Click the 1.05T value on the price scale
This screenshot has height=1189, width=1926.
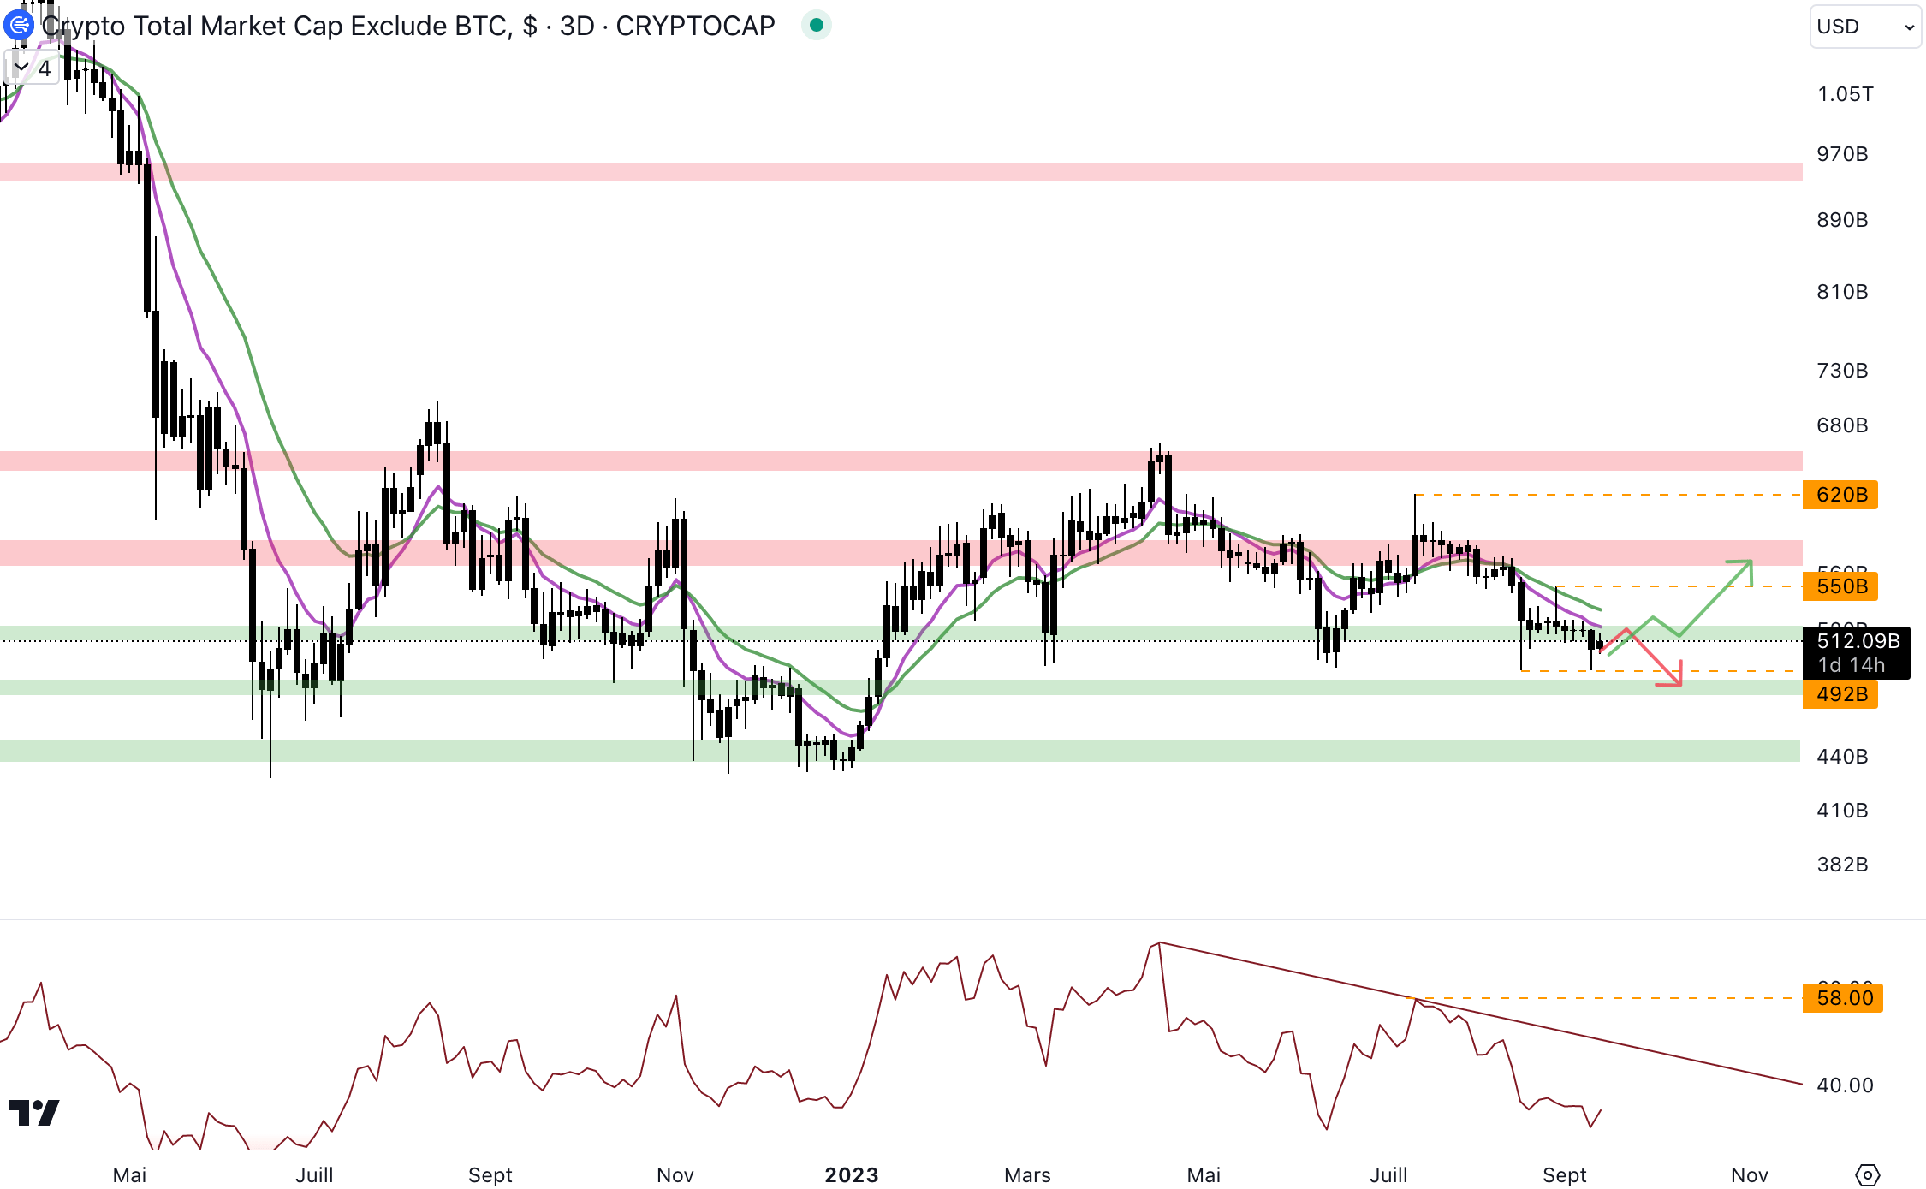[x=1845, y=94]
